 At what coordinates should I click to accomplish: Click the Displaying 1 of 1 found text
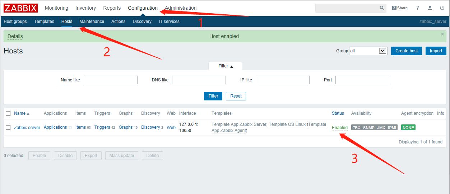point(421,142)
